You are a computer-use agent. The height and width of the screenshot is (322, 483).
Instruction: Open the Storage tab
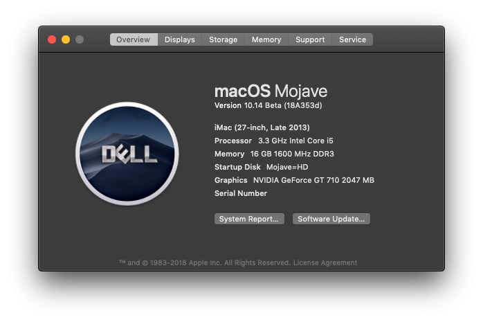[223, 39]
